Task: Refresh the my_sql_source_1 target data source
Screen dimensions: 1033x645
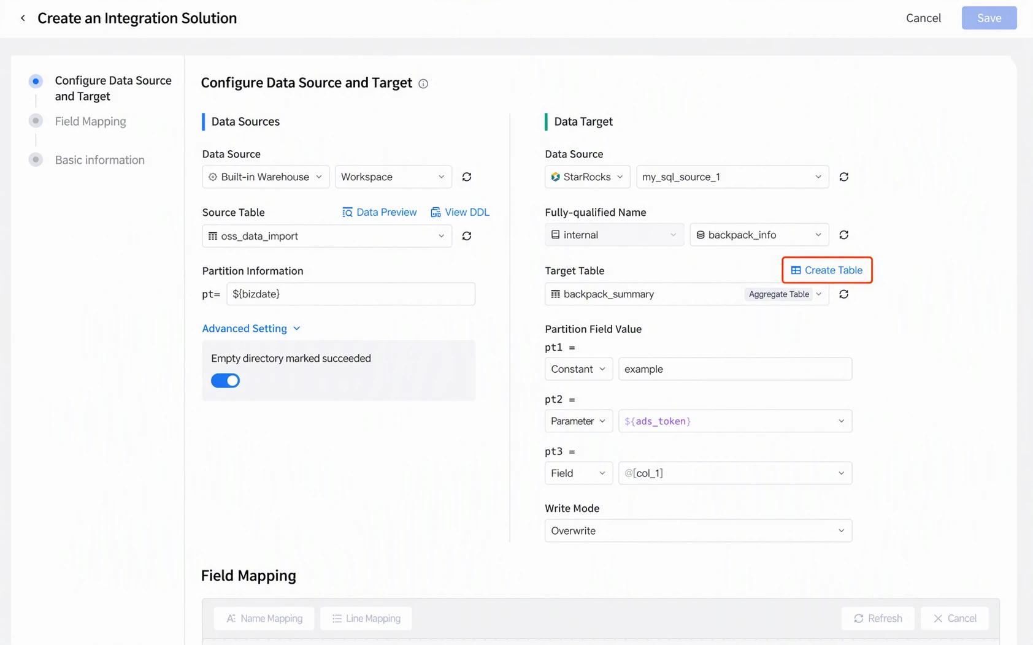Action: tap(844, 177)
